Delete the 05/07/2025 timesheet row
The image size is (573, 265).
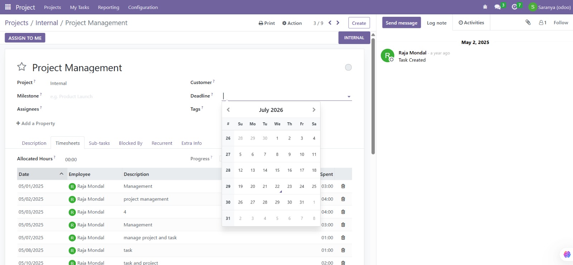[x=343, y=237]
